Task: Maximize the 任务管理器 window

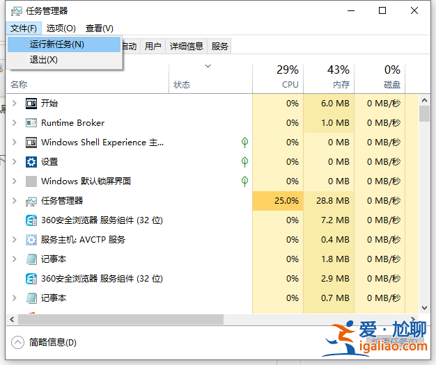Action: coord(382,10)
